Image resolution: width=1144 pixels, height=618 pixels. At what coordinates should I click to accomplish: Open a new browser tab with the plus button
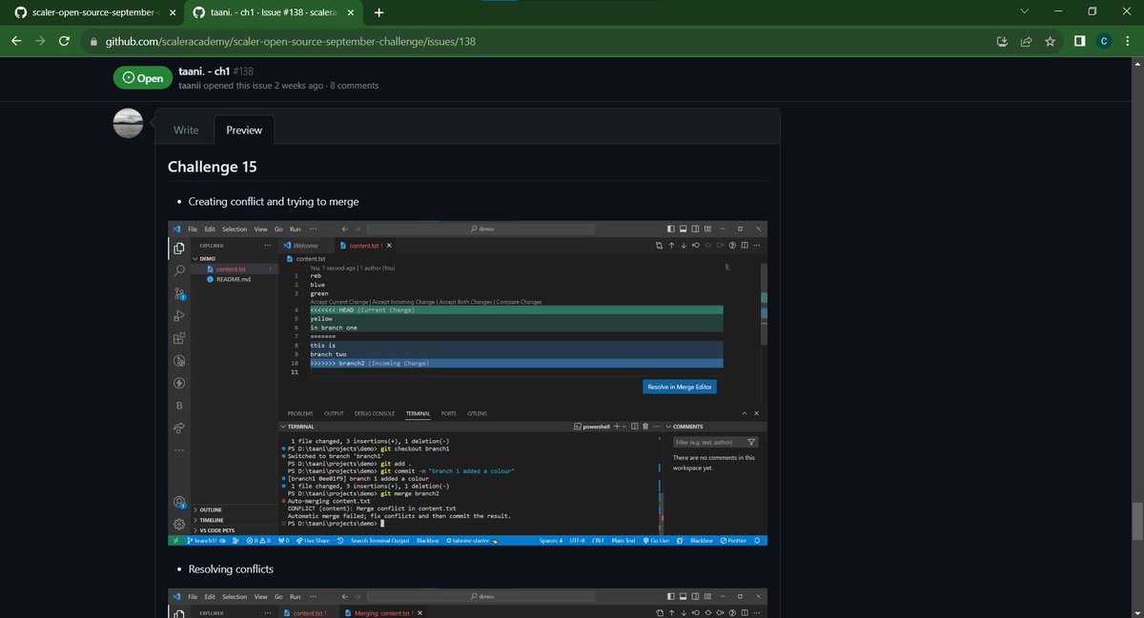(378, 12)
